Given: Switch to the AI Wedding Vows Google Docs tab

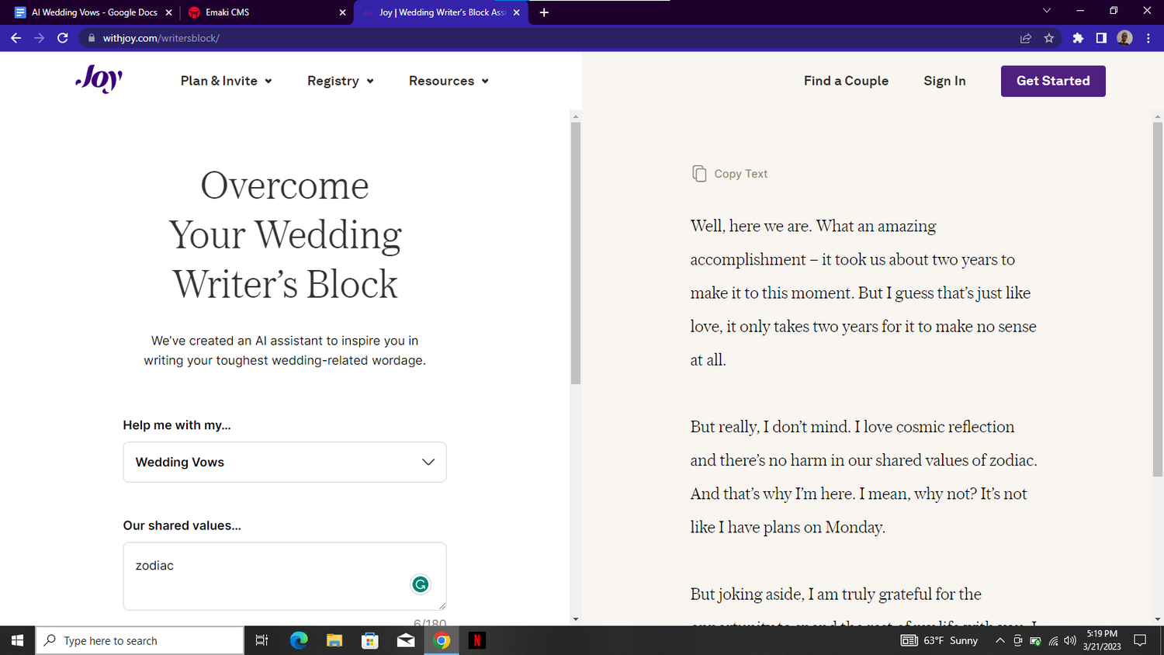Looking at the screenshot, I should coord(89,12).
